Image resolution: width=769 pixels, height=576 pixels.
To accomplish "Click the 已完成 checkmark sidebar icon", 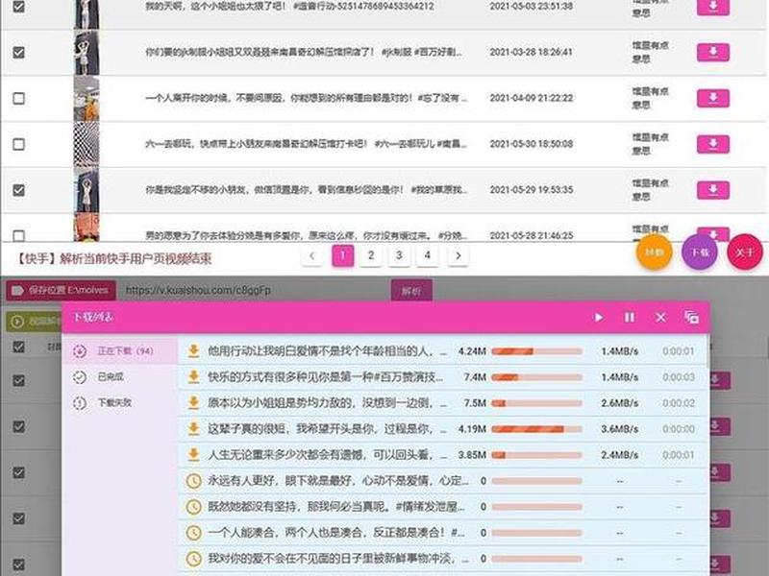I will click(80, 376).
